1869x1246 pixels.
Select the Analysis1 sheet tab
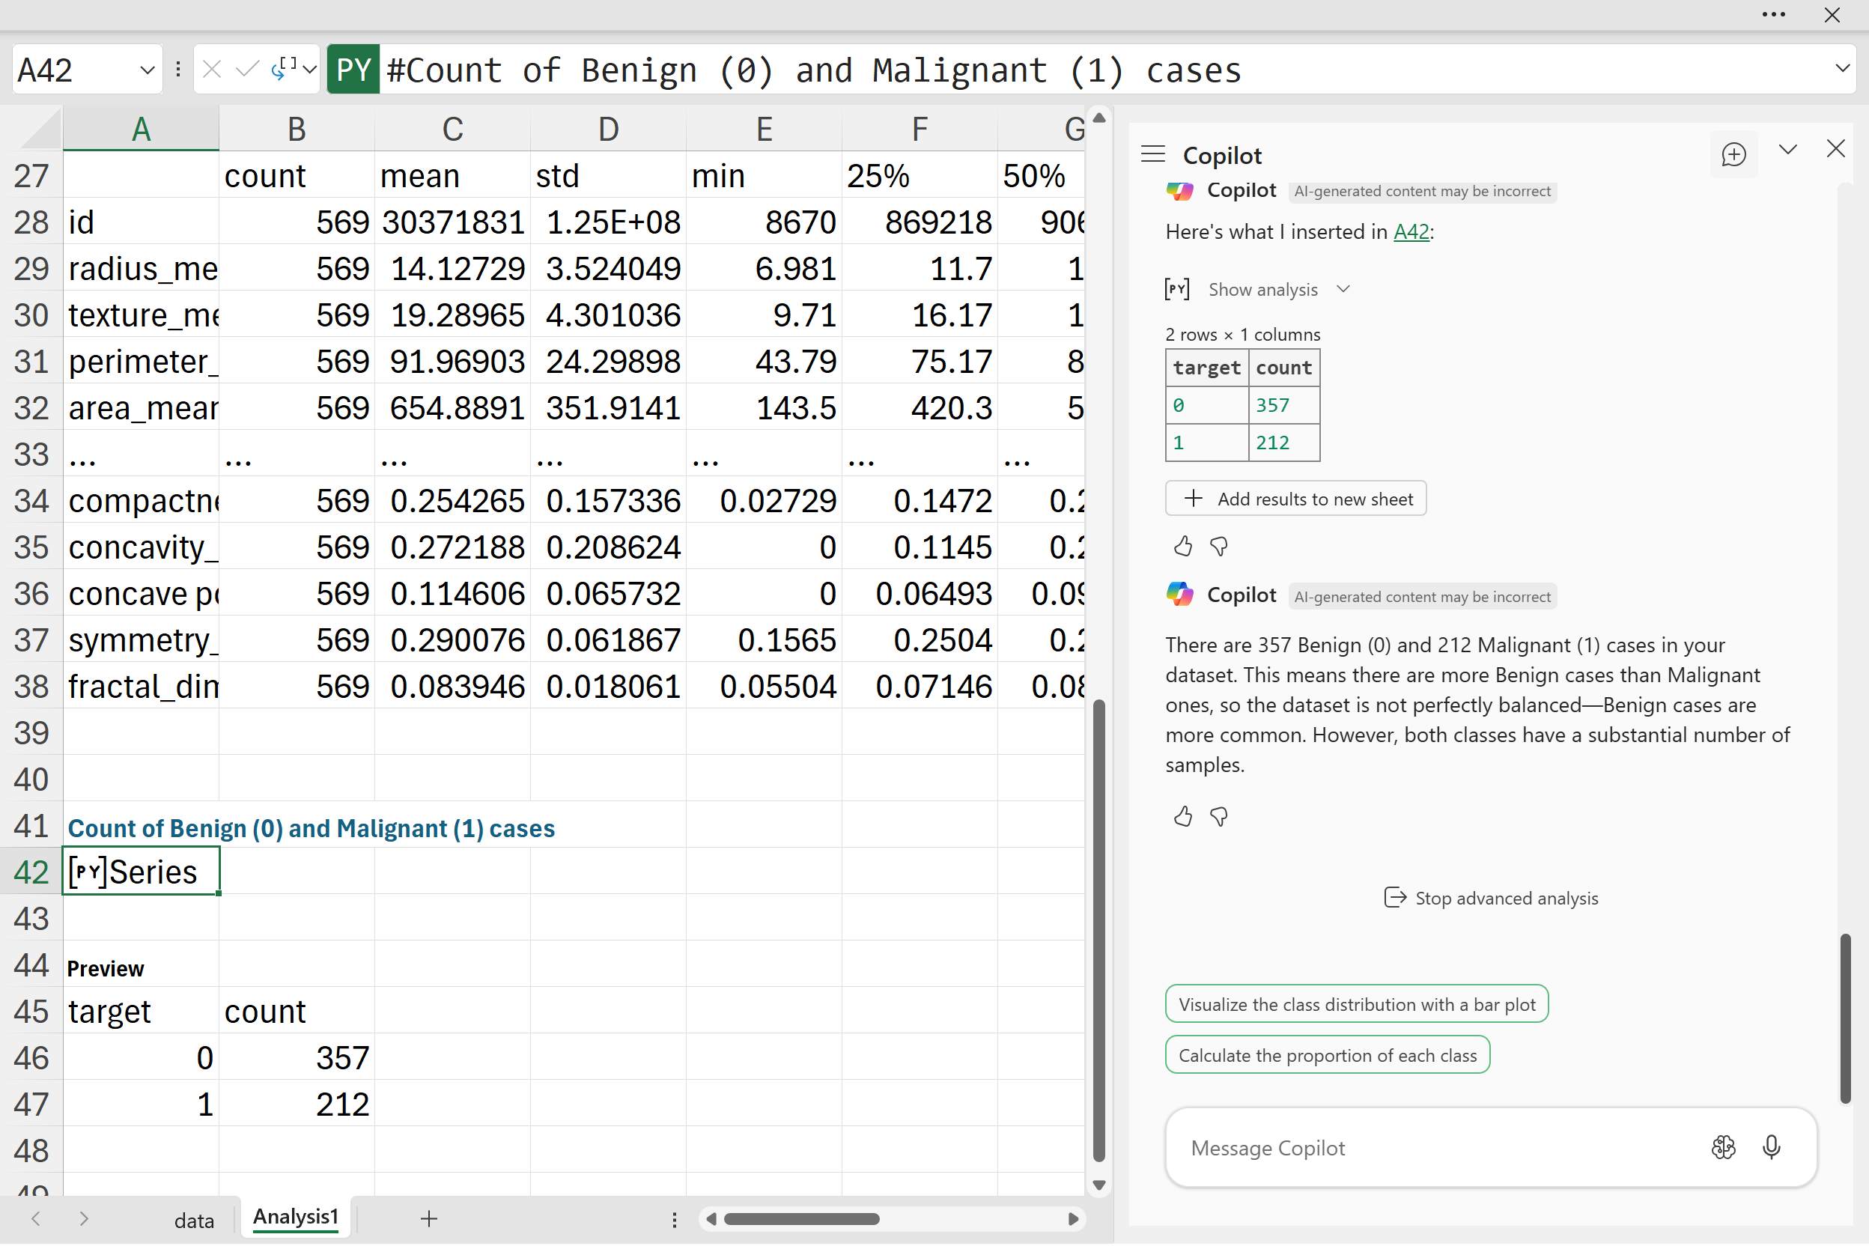coord(296,1218)
